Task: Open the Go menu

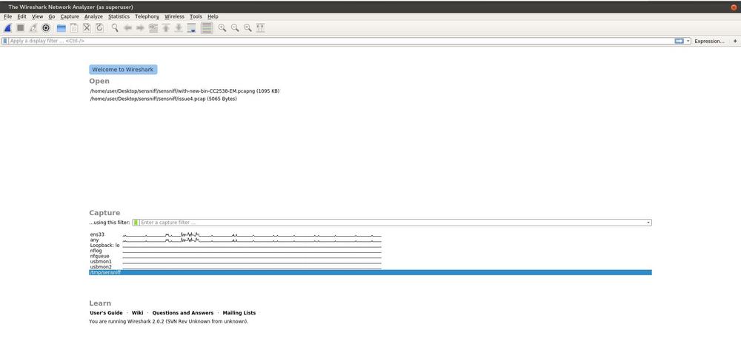Action: coord(52,16)
